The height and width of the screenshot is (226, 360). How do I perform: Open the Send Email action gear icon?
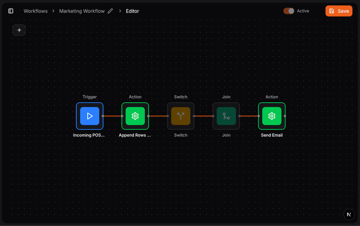272,116
